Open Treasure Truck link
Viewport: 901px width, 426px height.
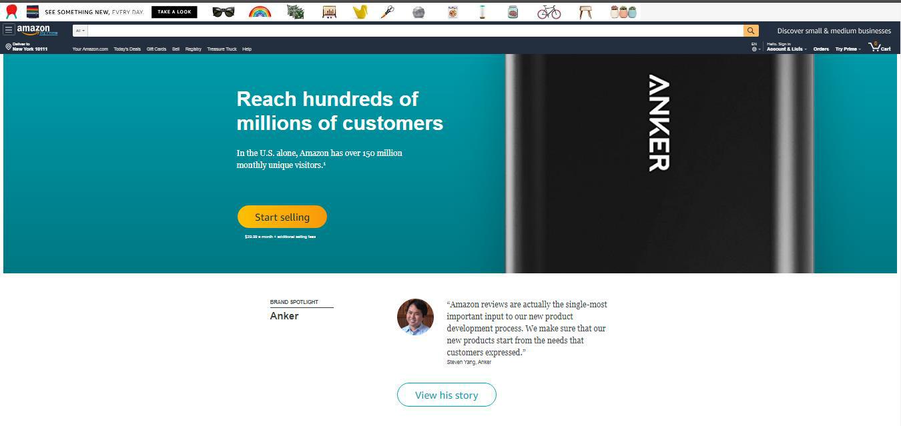click(x=222, y=49)
